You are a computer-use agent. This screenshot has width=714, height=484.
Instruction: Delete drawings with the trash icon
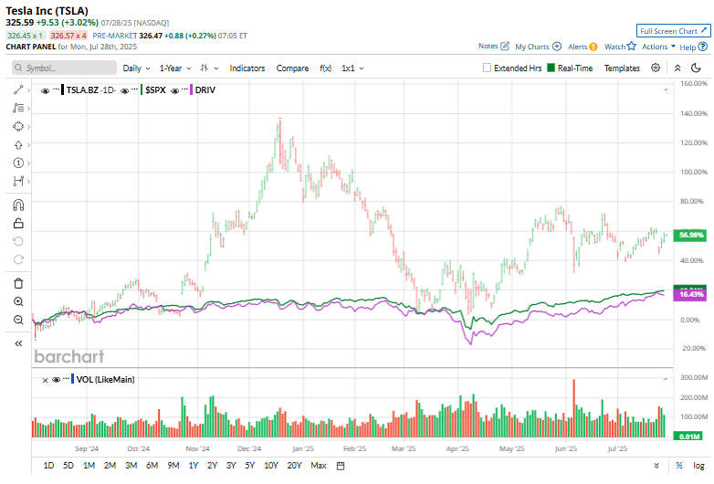click(x=18, y=284)
